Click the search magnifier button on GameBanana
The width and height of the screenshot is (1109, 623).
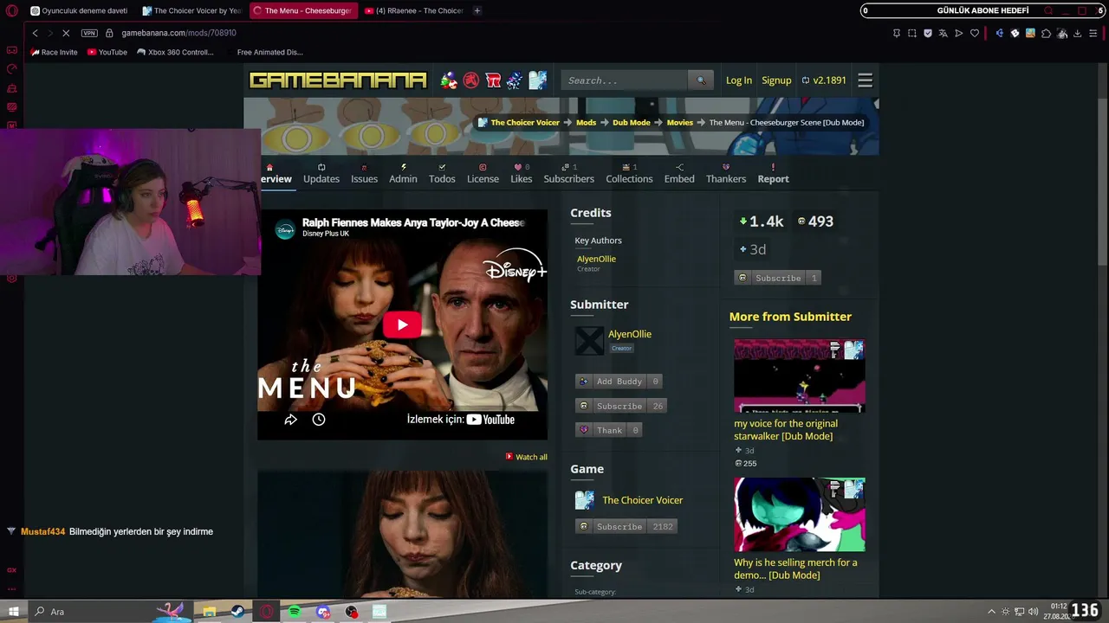(702, 80)
